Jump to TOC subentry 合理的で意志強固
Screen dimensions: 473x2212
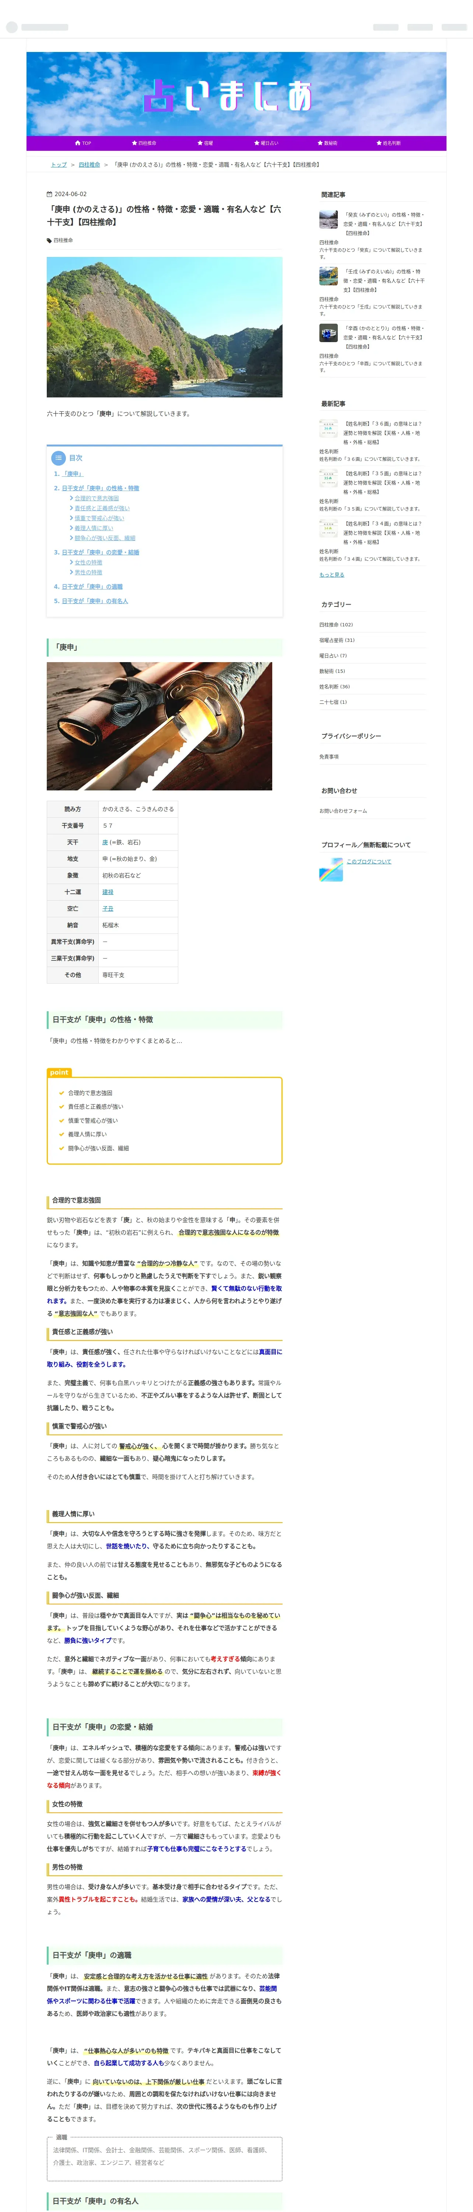97,498
